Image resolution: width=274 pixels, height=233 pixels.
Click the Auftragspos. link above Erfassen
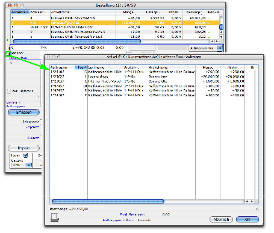[16, 107]
